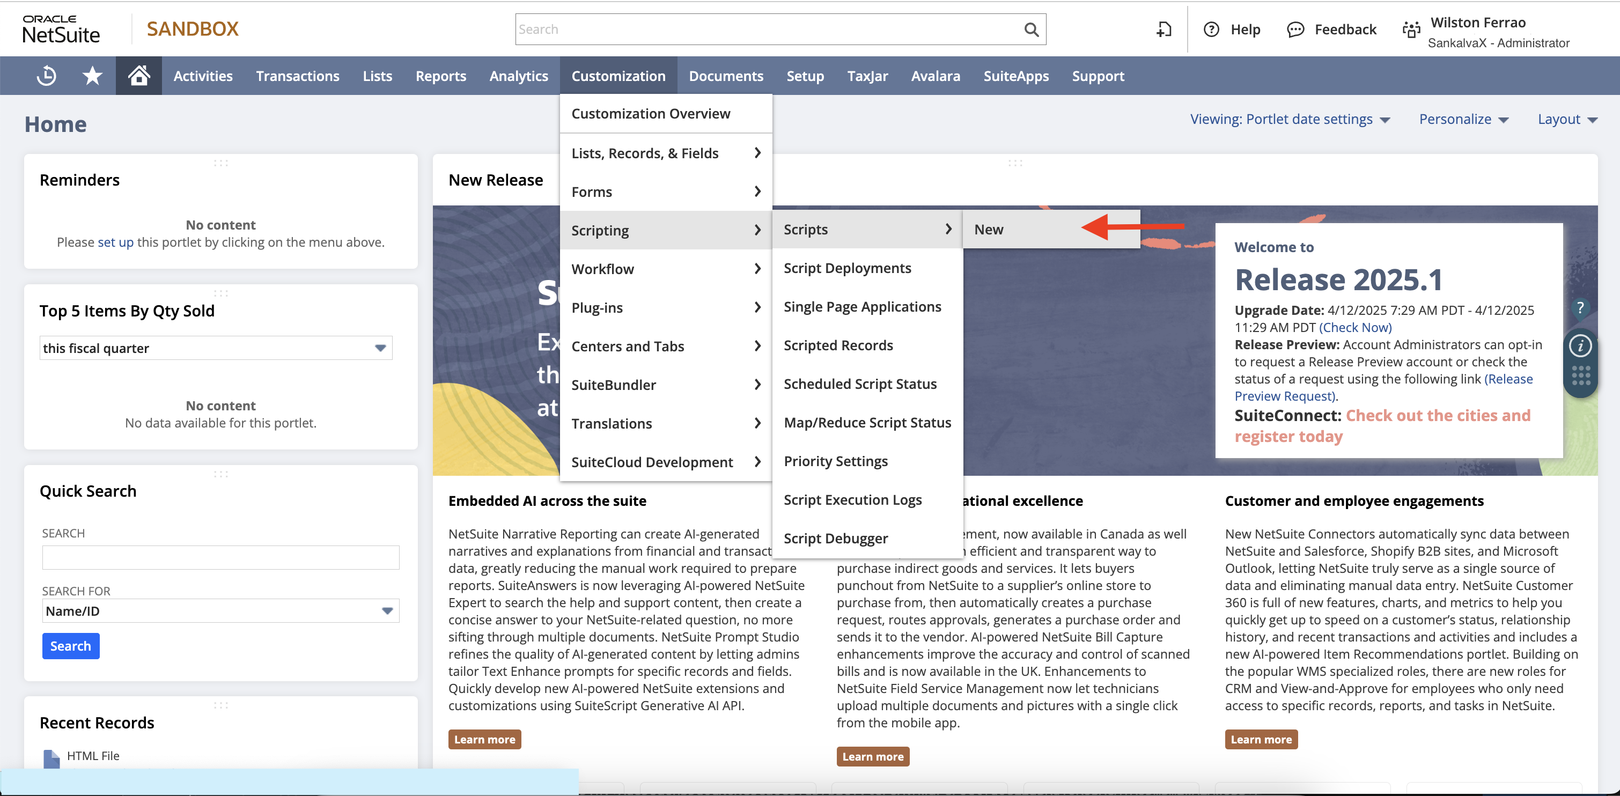Open the SuiteBundler submenu item

[x=665, y=385]
